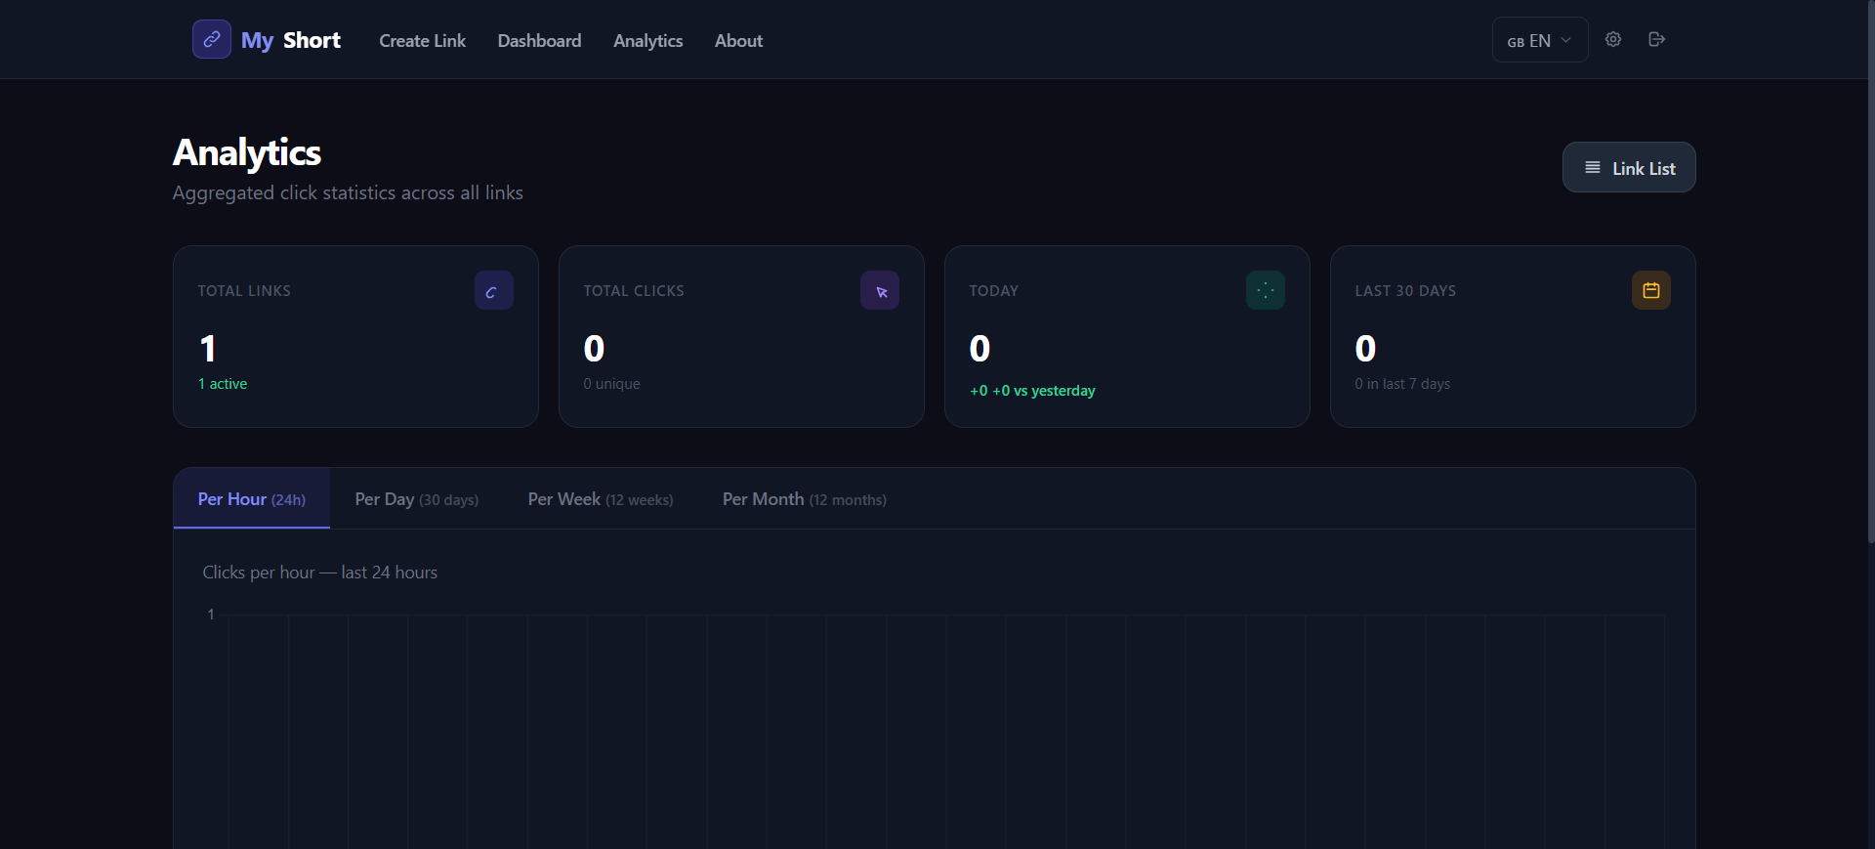Click the Link List button
This screenshot has height=849, width=1875.
tap(1629, 167)
